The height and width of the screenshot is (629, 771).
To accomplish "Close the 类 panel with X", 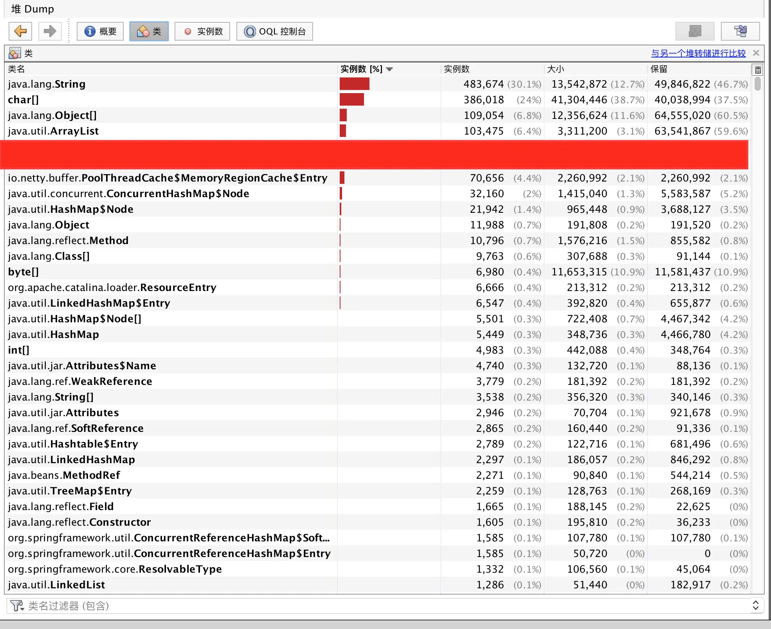I will (x=756, y=53).
